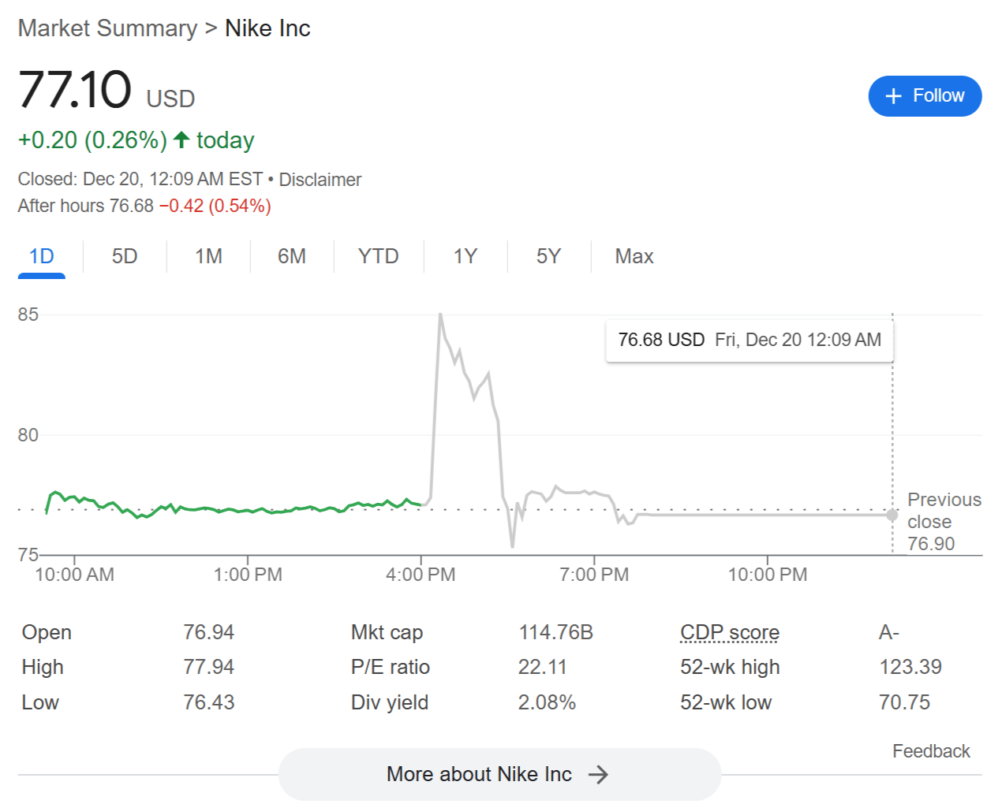
Task: Open the 6M chart range
Action: pos(292,257)
